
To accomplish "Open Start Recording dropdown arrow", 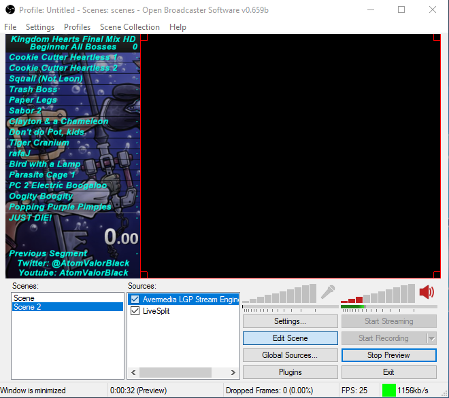I will click(432, 338).
